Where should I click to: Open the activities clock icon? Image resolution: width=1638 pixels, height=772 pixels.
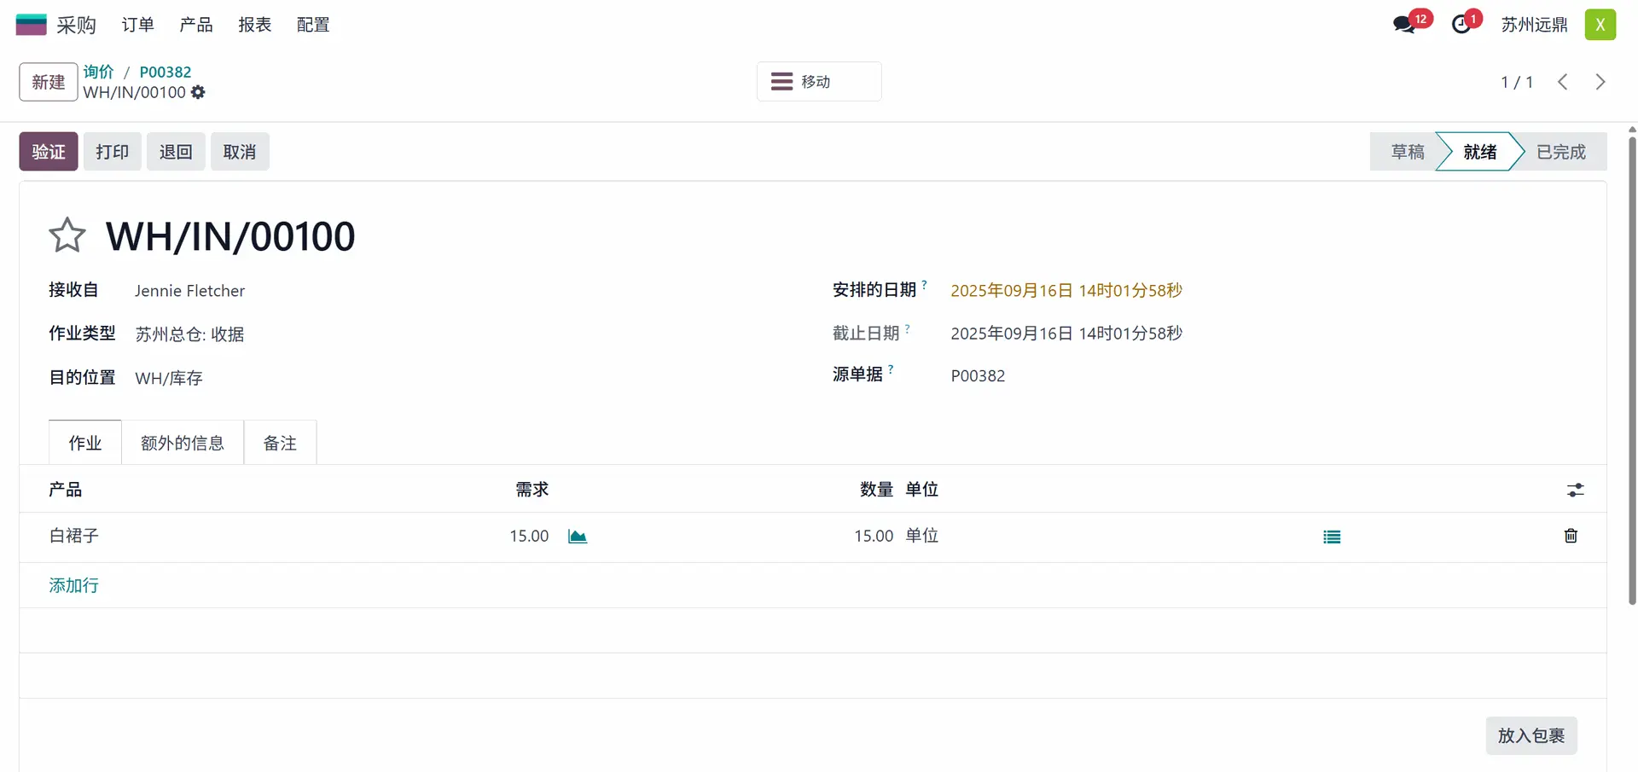pyautogui.click(x=1461, y=25)
